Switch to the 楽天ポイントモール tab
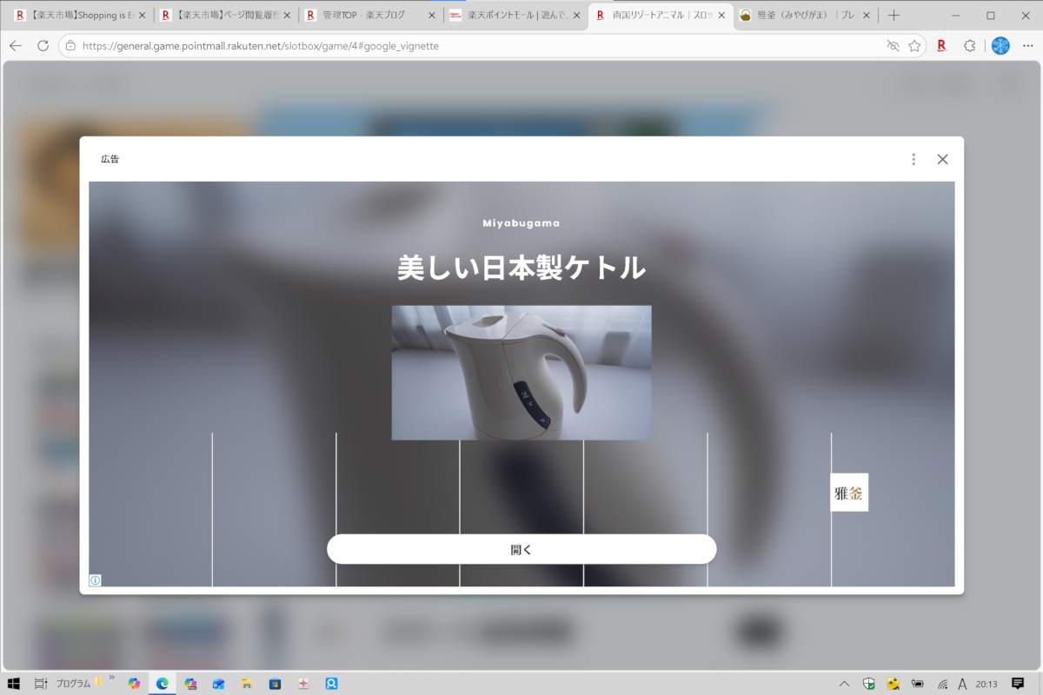The width and height of the screenshot is (1043, 695). pyautogui.click(x=508, y=15)
